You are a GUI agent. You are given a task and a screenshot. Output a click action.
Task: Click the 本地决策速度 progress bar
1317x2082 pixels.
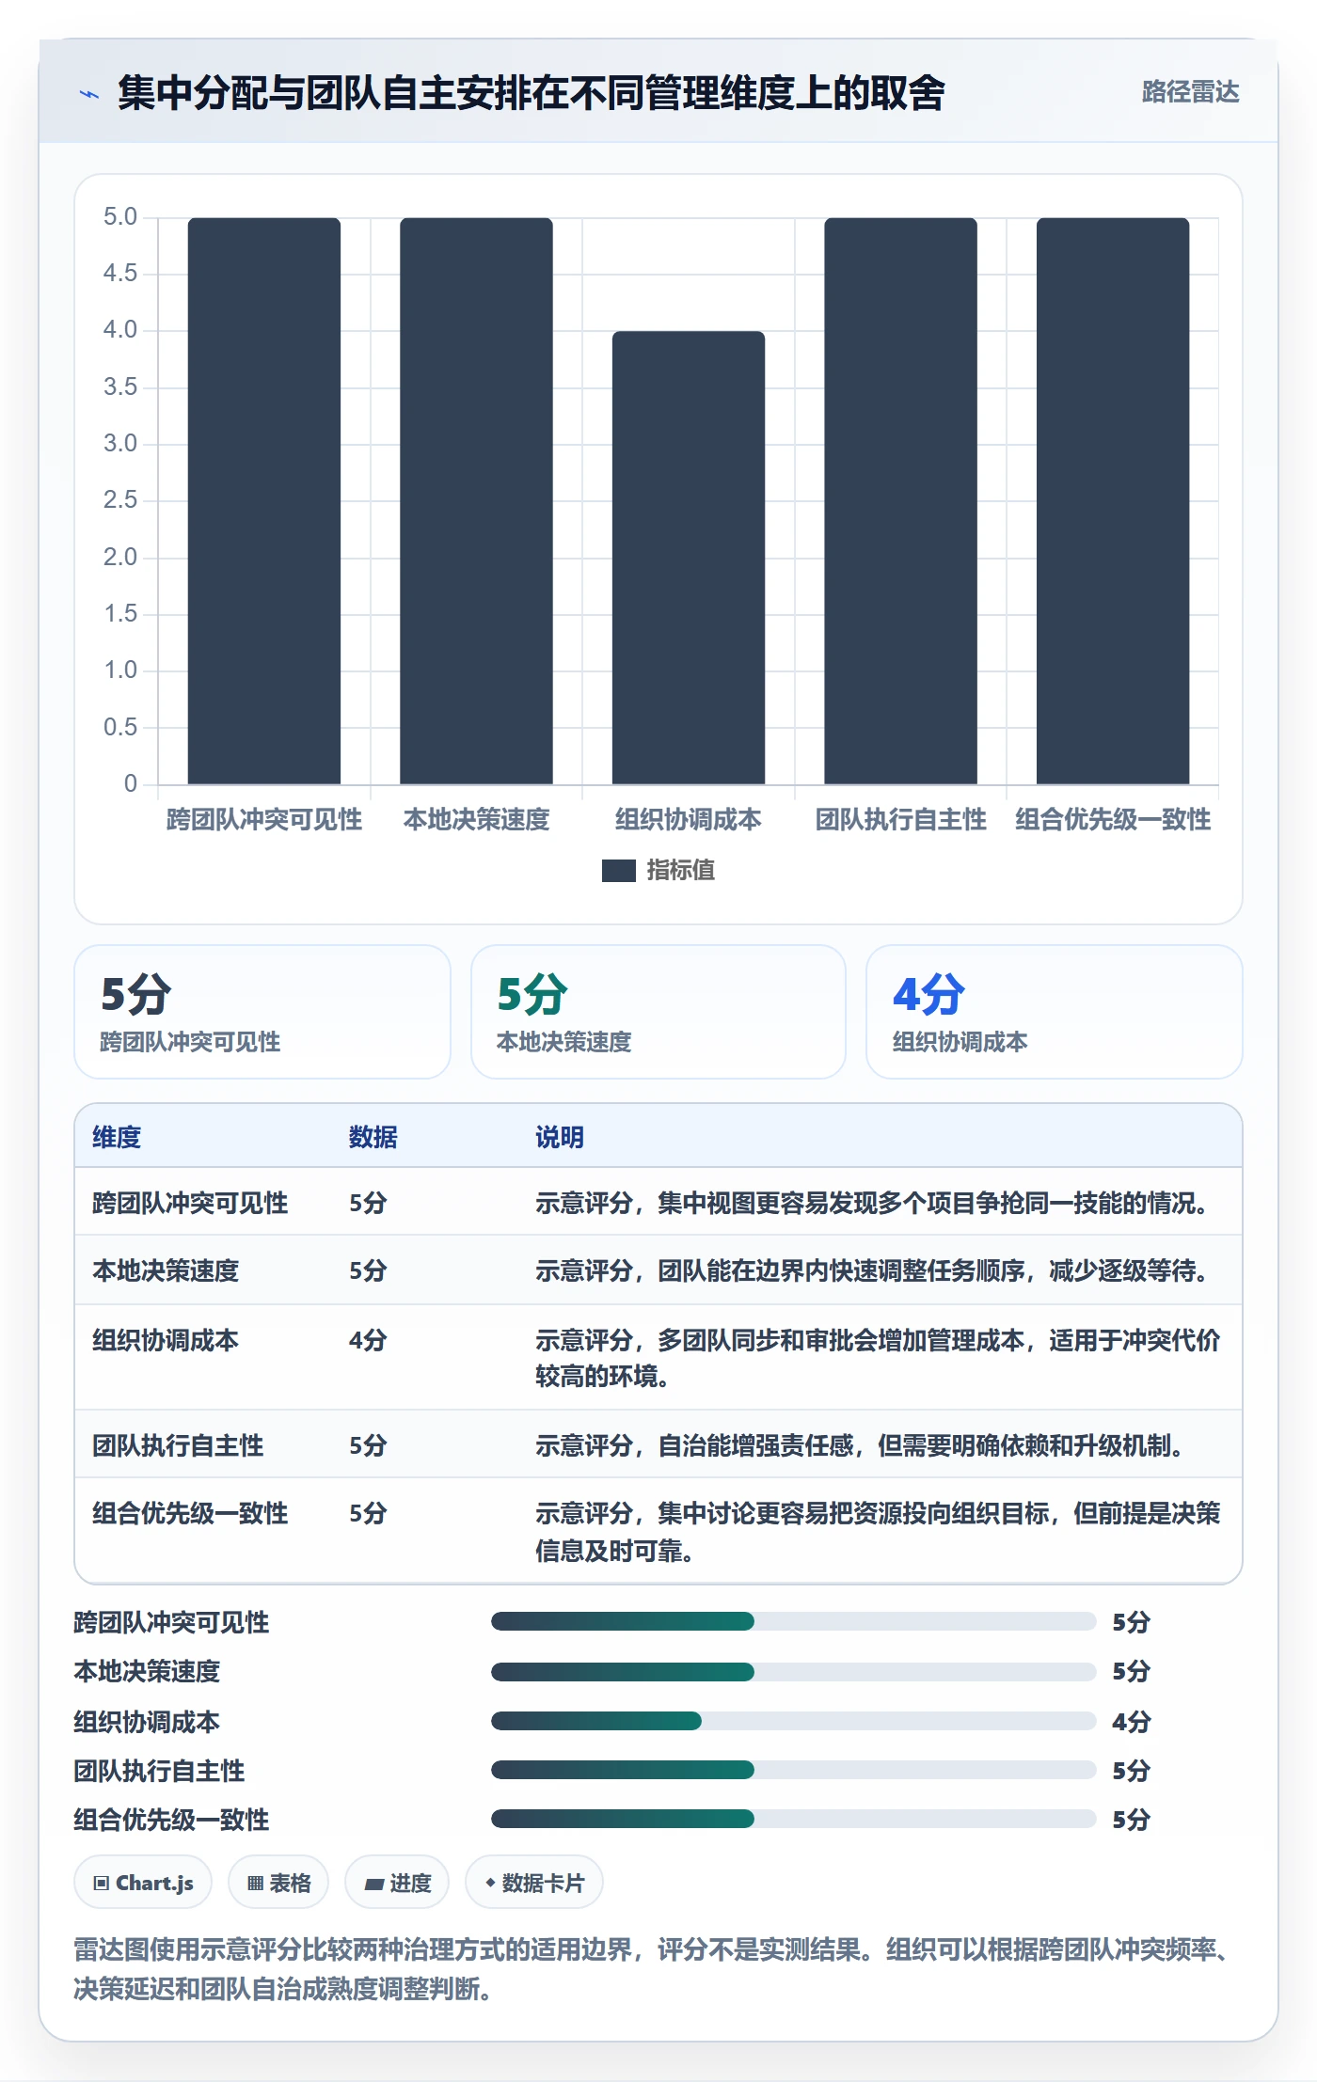(793, 1671)
